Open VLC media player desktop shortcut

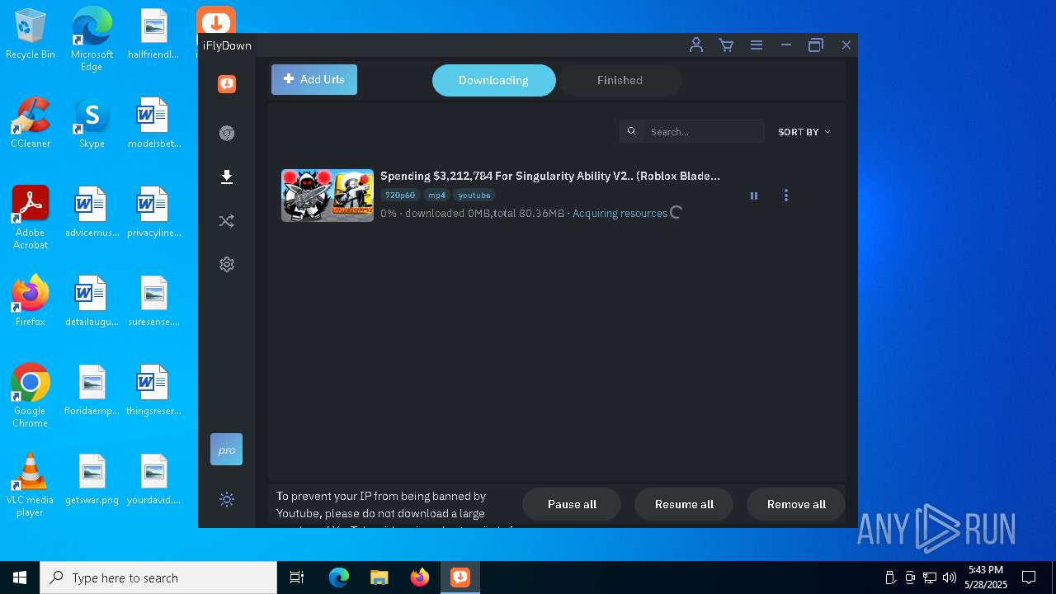click(x=31, y=485)
